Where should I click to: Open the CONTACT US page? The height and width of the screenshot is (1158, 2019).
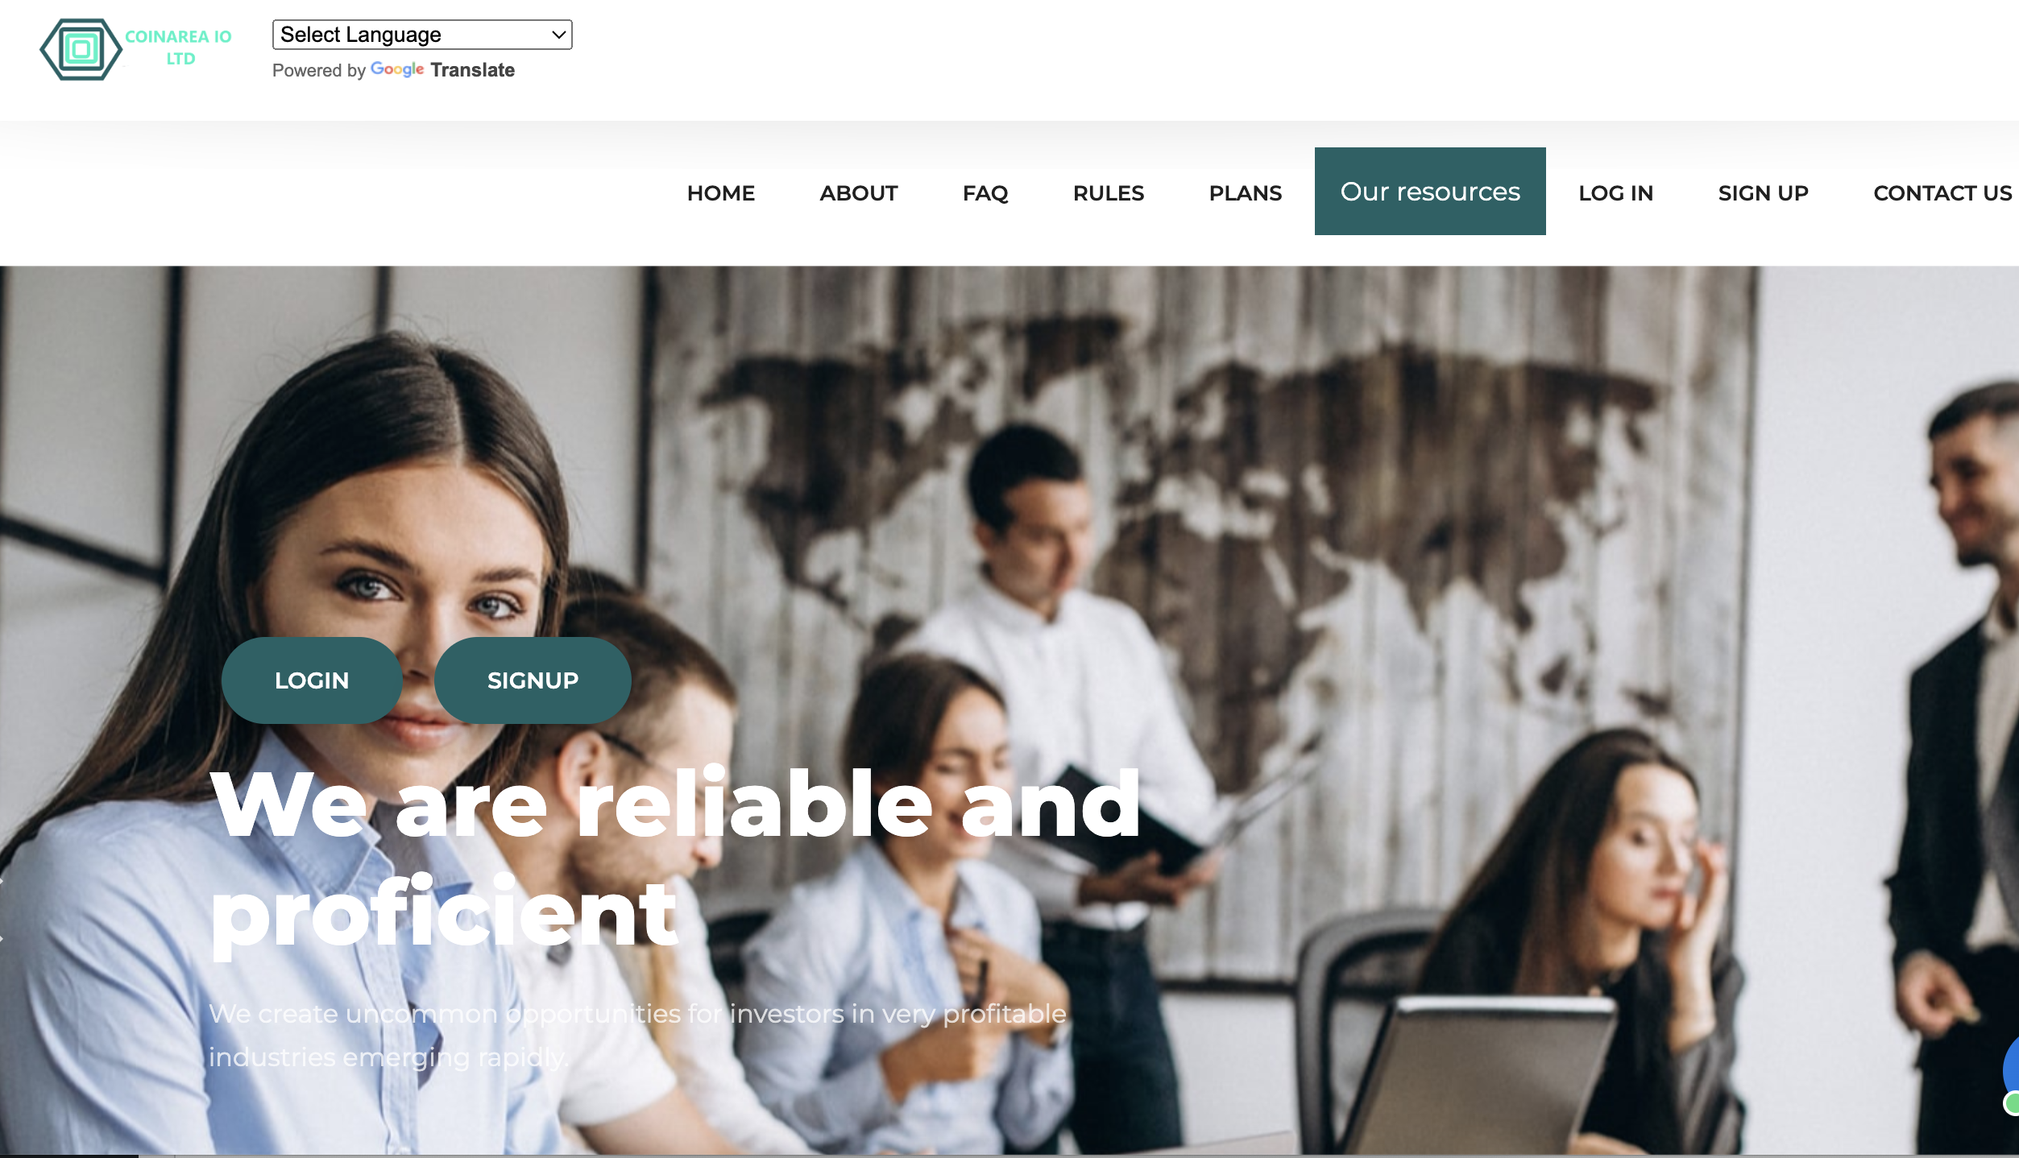click(1942, 193)
